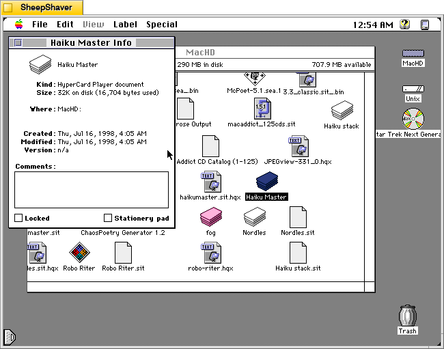Select the Nordles.sit document icon
The height and width of the screenshot is (349, 444).
pyautogui.click(x=298, y=217)
